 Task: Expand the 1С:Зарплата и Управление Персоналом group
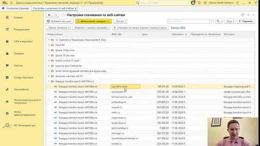pyautogui.click(x=49, y=40)
